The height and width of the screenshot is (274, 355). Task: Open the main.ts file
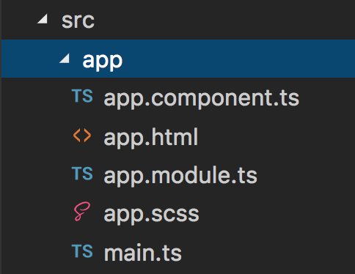pos(143,253)
